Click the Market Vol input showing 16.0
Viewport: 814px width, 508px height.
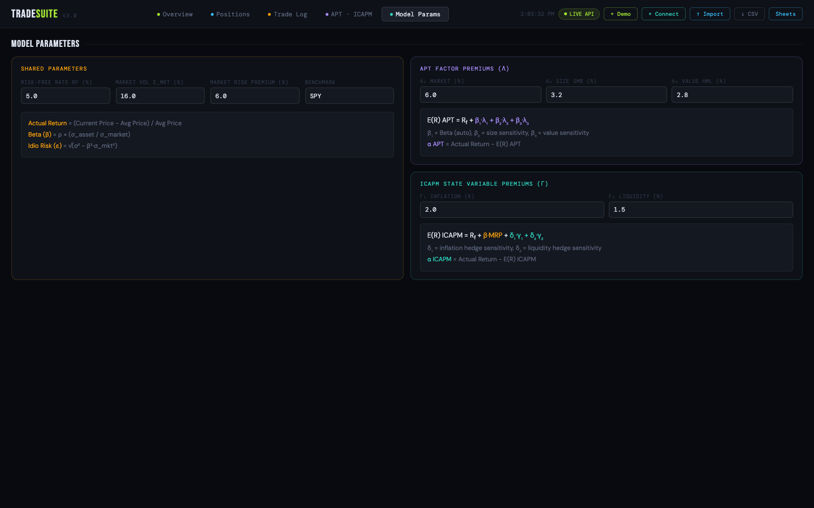[x=160, y=96]
